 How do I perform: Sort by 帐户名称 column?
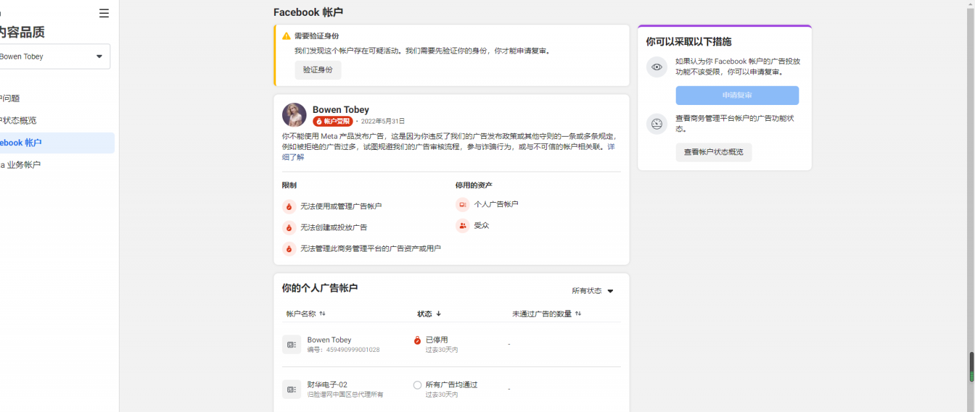[305, 314]
